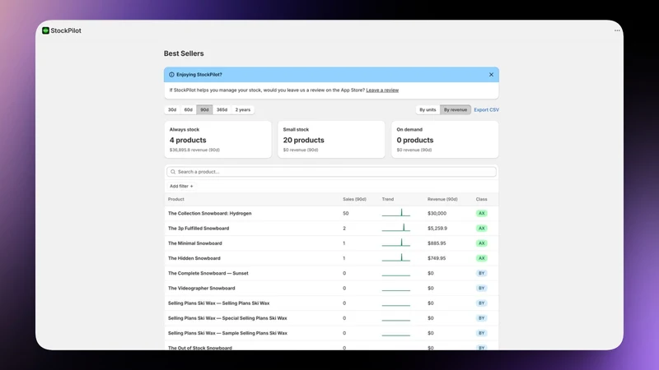The width and height of the screenshot is (659, 370).
Task: Switch ranking to By revenue
Action: (x=456, y=110)
